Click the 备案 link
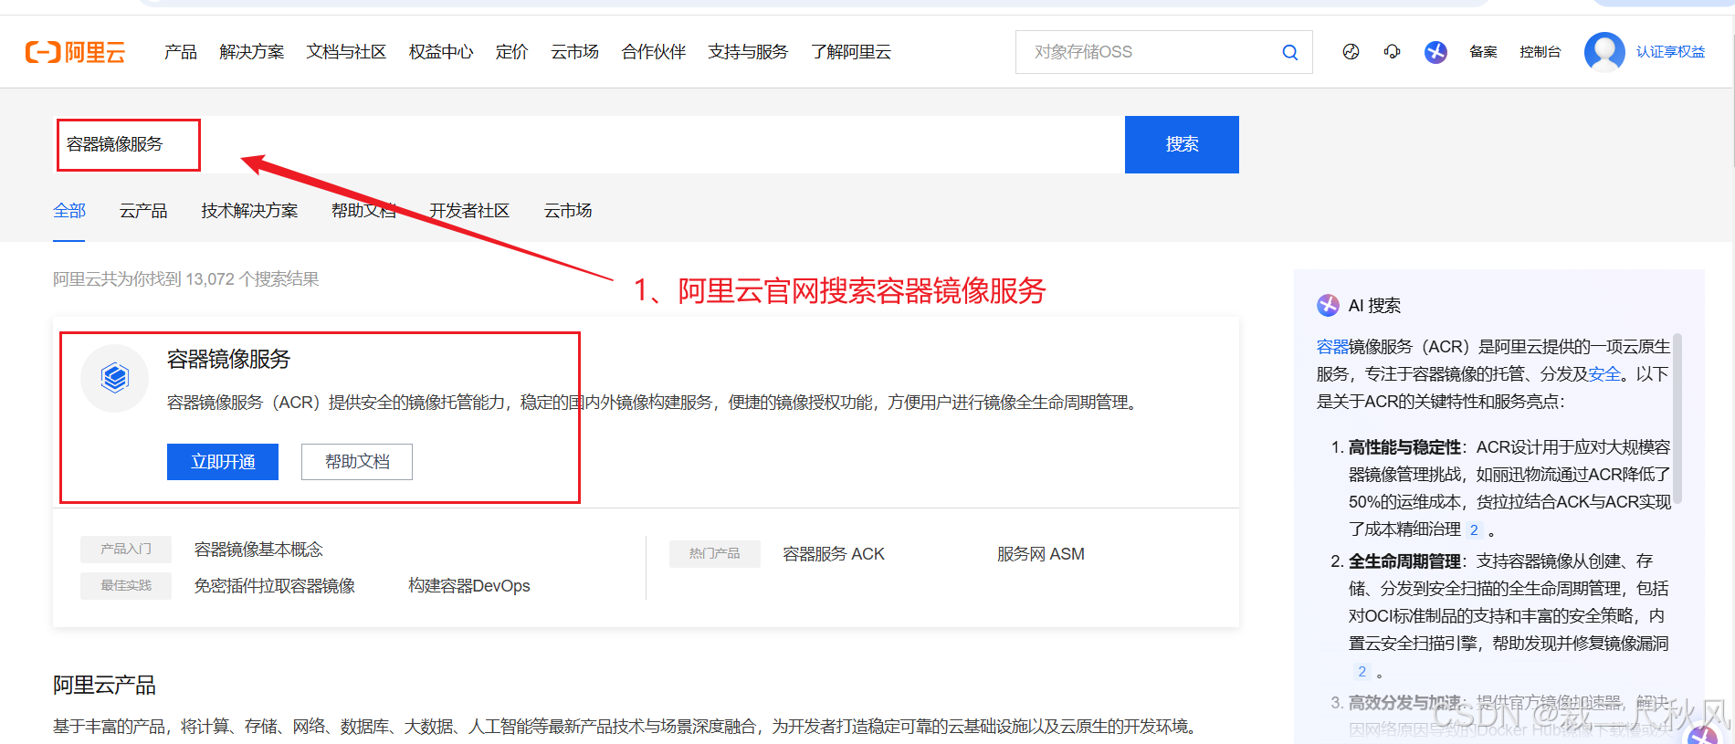The image size is (1735, 744). point(1483,52)
